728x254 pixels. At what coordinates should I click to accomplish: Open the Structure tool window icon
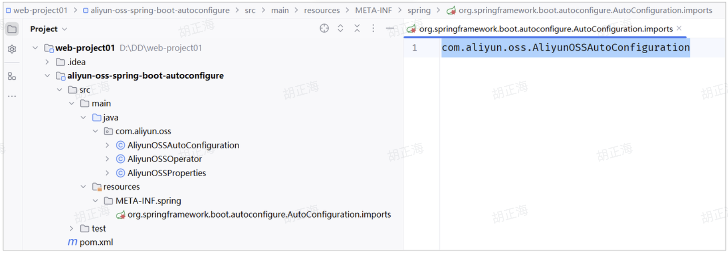pos(12,77)
